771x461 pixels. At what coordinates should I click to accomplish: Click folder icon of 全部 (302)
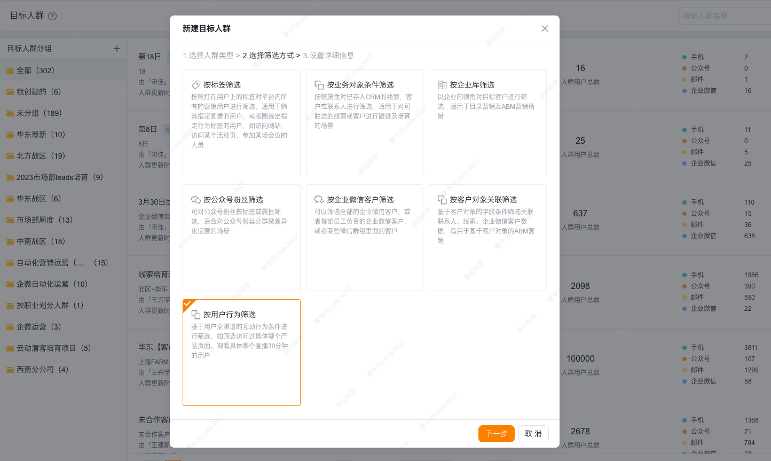(x=10, y=71)
